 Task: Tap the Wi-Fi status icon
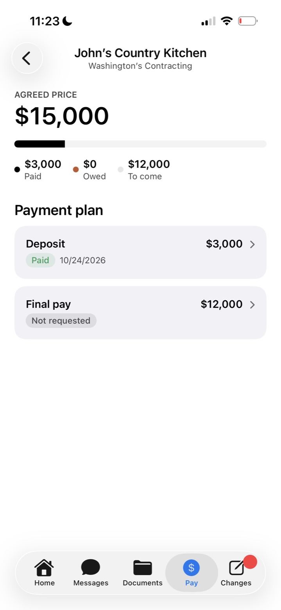pyautogui.click(x=227, y=21)
